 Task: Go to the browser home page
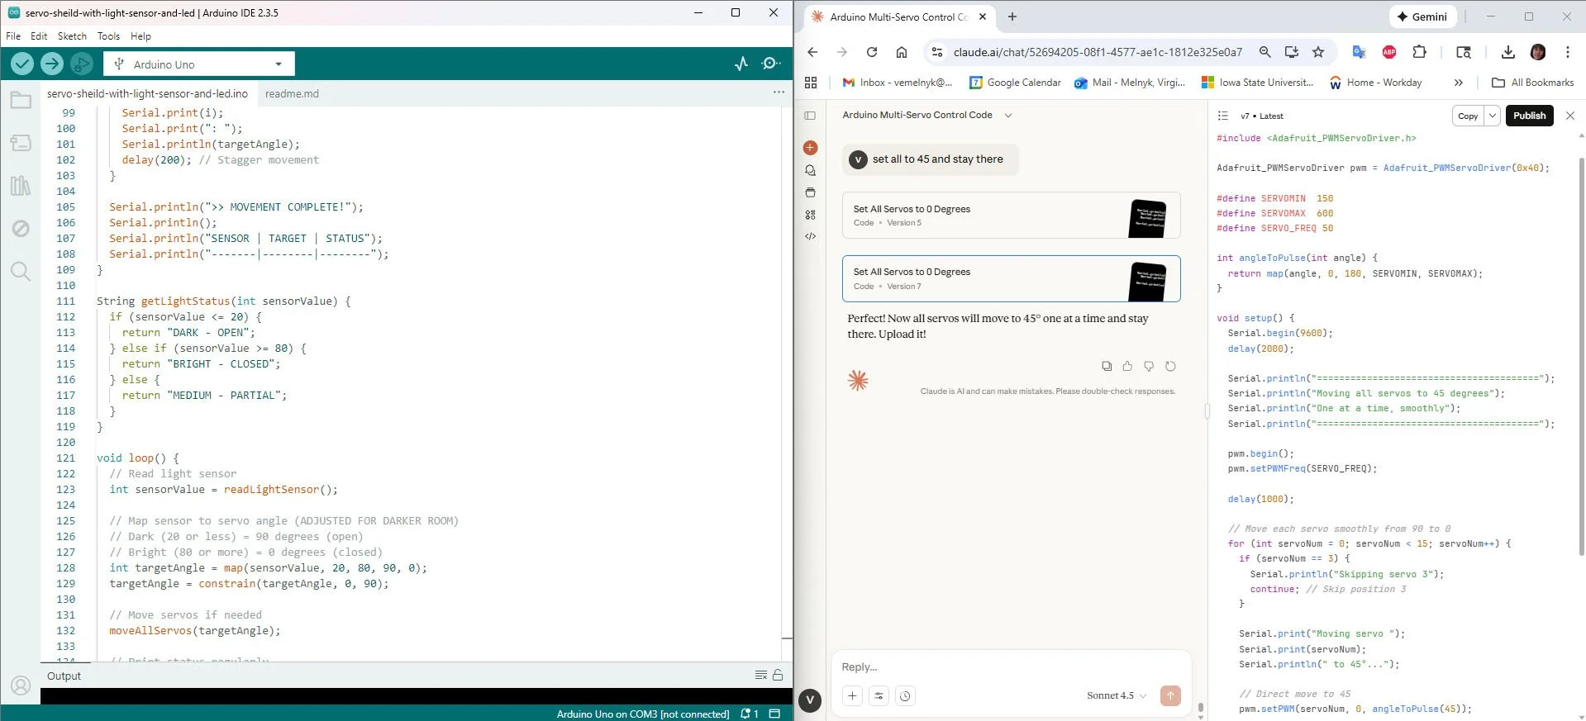pos(902,52)
